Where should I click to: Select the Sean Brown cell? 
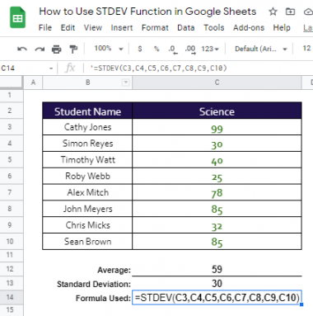[x=87, y=242]
